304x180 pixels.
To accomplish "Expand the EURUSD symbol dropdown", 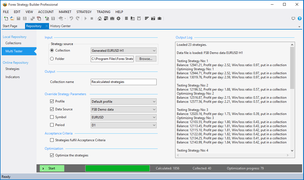I will [x=123, y=117].
